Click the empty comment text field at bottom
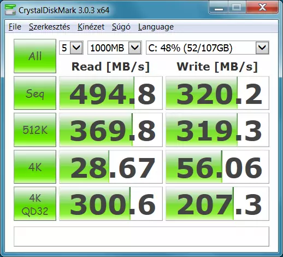This screenshot has height=257, width=283. click(x=141, y=236)
